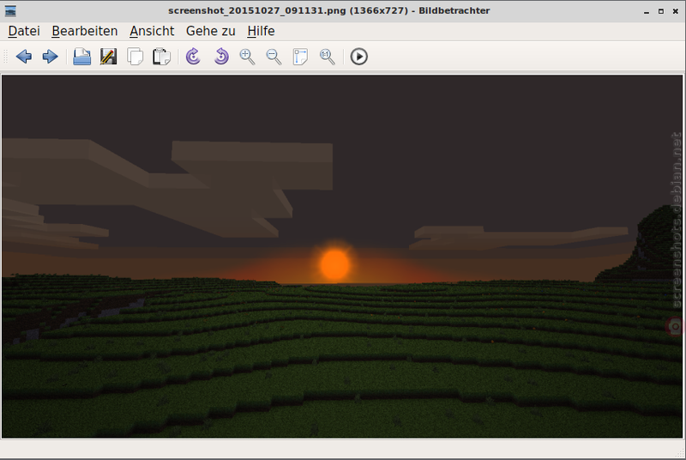Open the Gehe zu menu

pos(210,31)
